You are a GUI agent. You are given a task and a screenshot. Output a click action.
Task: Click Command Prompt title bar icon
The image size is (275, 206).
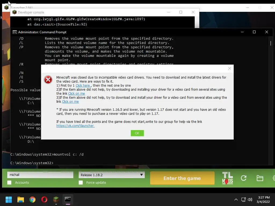pyautogui.click(x=15, y=32)
